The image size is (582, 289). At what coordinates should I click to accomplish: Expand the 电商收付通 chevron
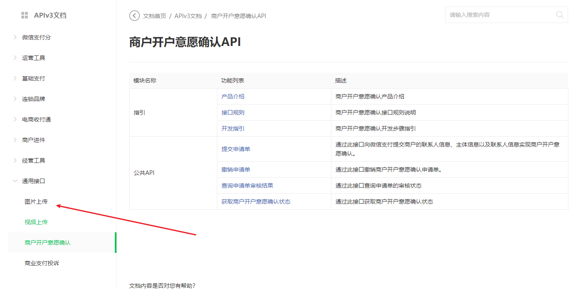[x=15, y=119]
